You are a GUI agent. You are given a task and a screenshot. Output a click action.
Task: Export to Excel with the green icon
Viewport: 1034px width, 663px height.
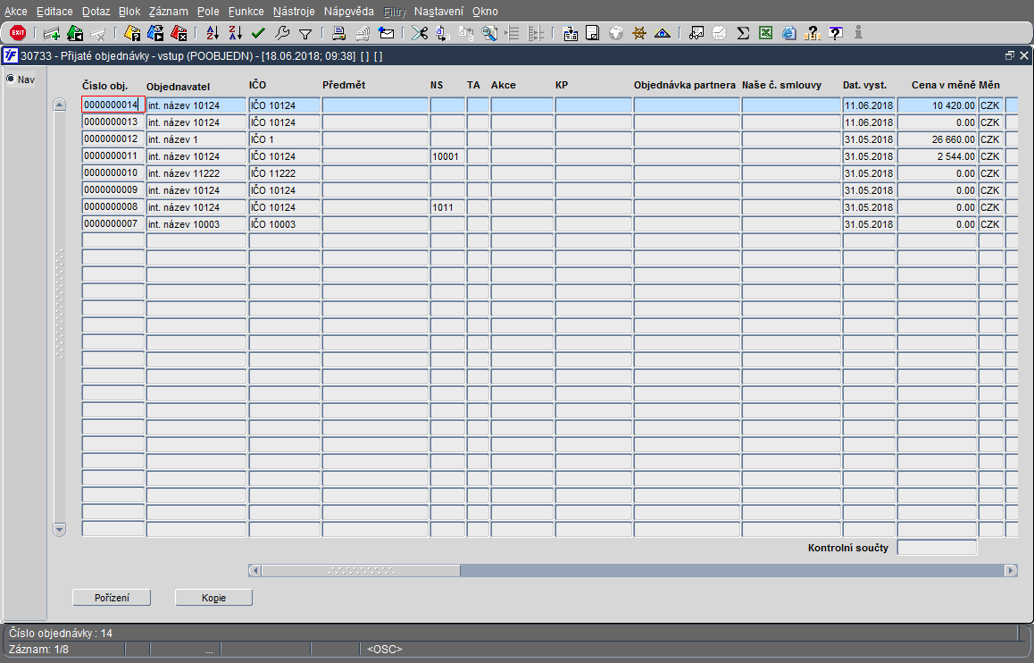pos(765,33)
